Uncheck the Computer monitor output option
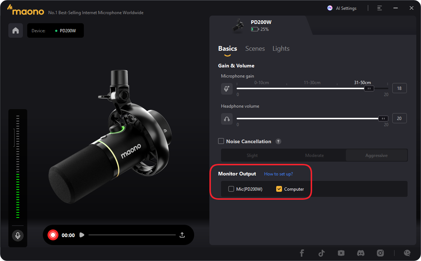This screenshot has width=421, height=261. [279, 189]
